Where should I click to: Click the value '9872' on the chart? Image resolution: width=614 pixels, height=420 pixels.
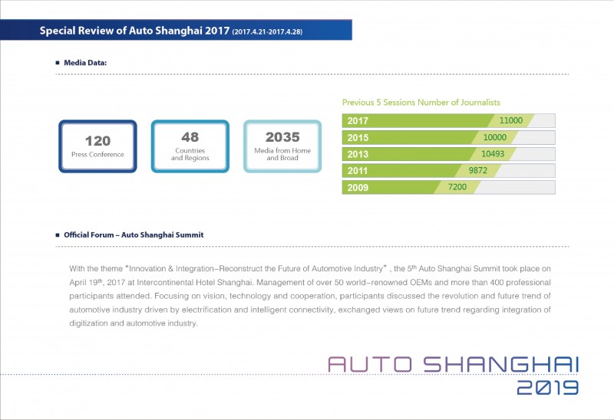[x=477, y=170]
